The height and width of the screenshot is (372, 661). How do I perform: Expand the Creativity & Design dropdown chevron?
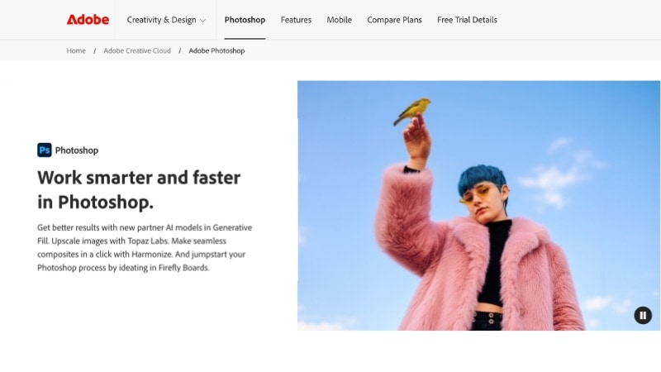(202, 20)
